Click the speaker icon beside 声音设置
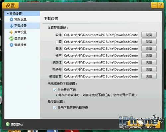This screenshot has height=132, width=166. pyautogui.click(x=11, y=32)
